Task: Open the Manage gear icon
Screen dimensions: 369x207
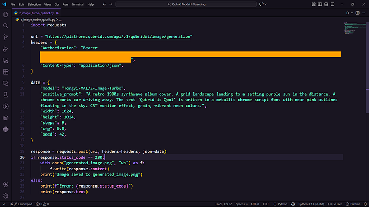Action: tap(6, 195)
